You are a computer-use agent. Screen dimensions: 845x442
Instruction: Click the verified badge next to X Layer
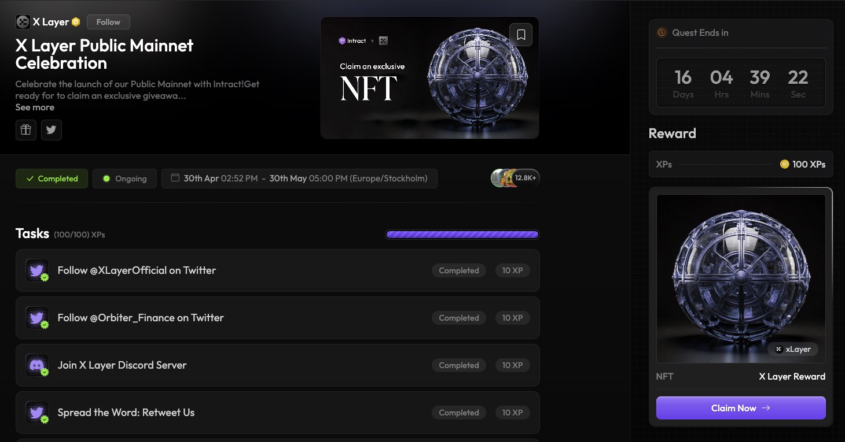[76, 22]
